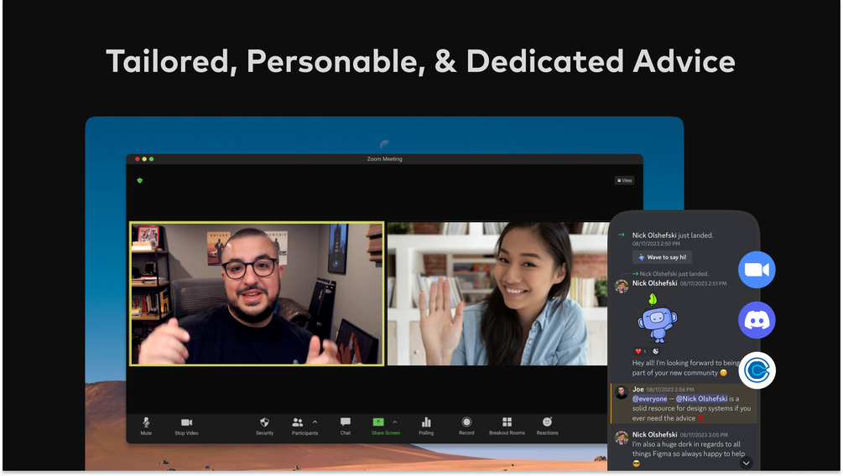The image size is (843, 476).
Task: Click the yellow minimize window dot
Action: 144,159
